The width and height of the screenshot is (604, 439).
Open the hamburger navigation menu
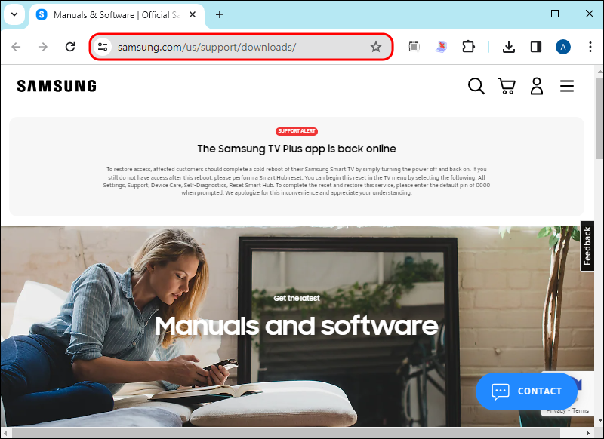[567, 86]
